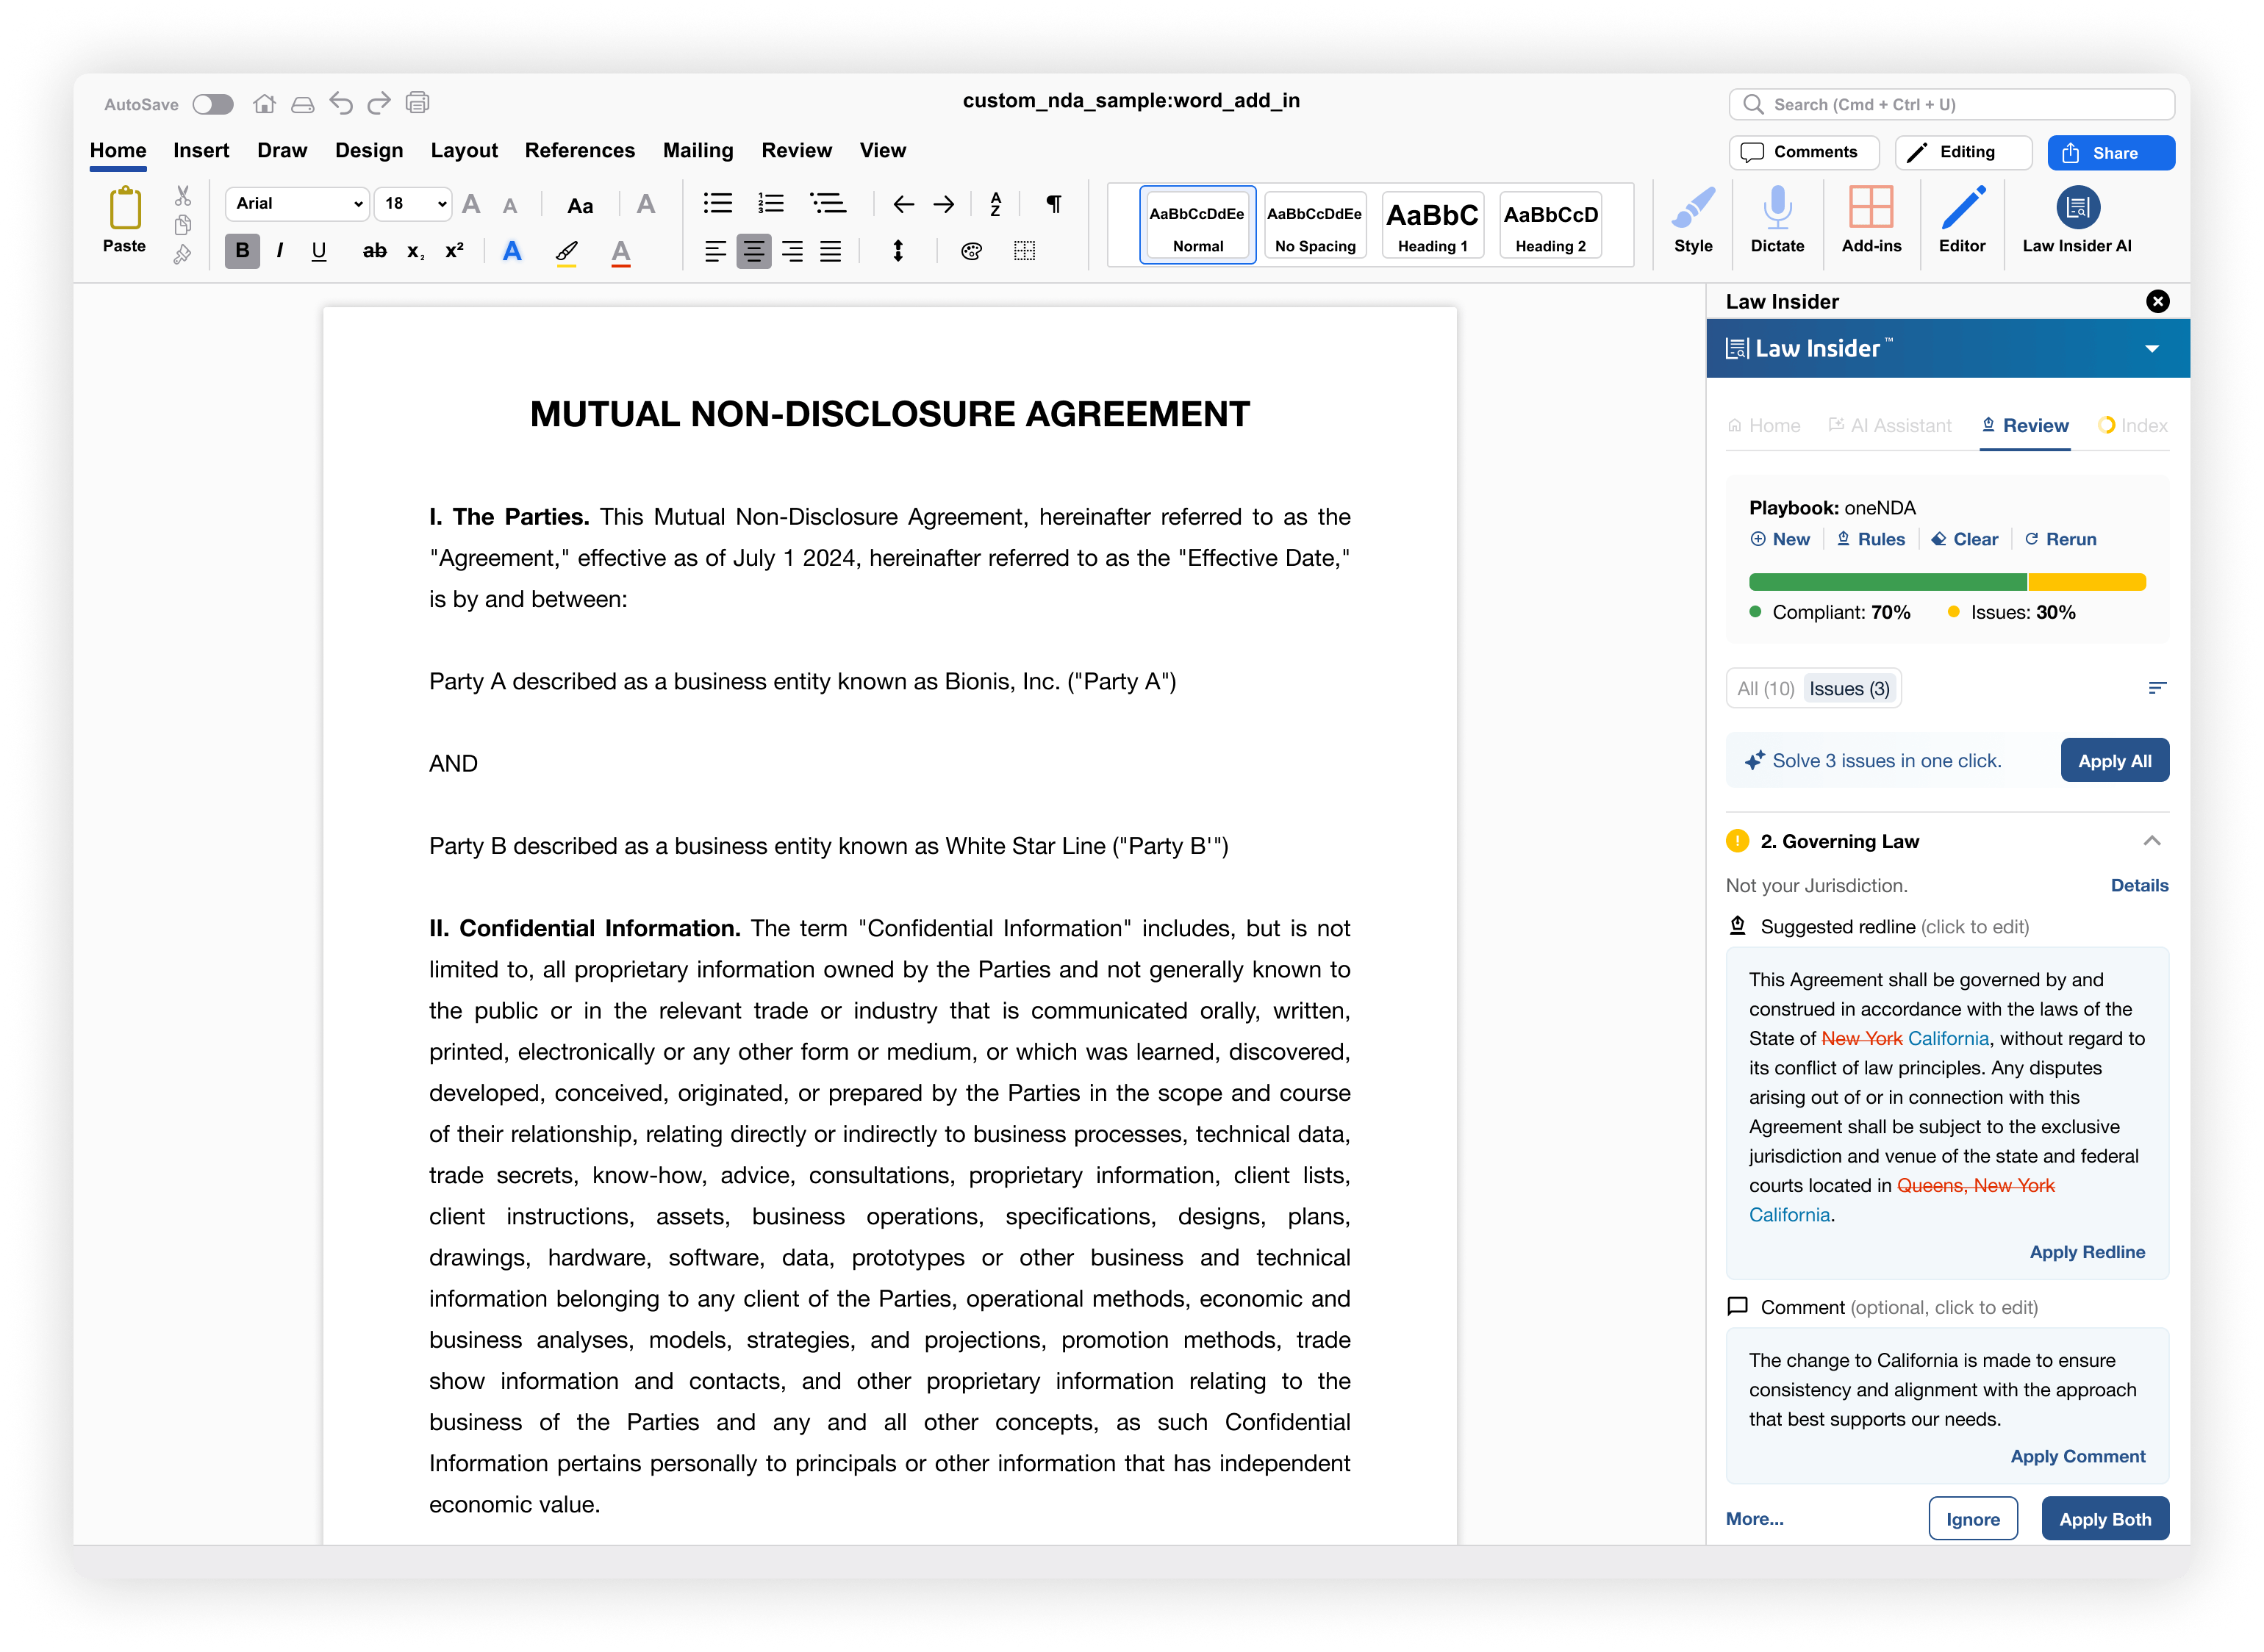This screenshot has width=2264, height=1652.
Task: Click the Ignore button
Action: pyautogui.click(x=1973, y=1519)
